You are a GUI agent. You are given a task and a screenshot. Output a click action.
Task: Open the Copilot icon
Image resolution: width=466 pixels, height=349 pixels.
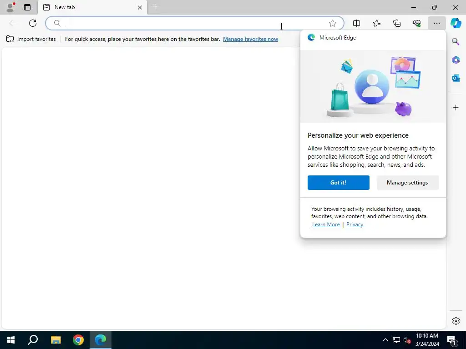point(456,23)
